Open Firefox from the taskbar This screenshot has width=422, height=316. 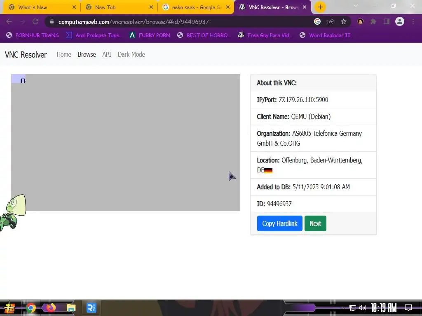coord(51,308)
